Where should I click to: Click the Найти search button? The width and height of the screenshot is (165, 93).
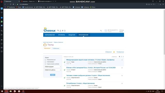[x=53, y=75]
